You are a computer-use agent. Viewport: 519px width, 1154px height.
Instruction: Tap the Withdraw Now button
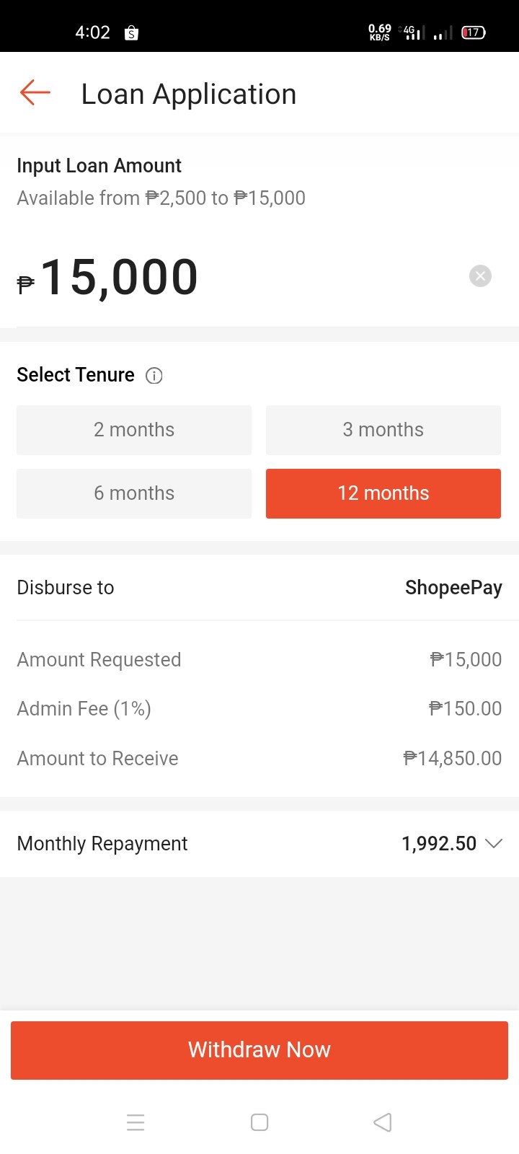coord(259,1050)
